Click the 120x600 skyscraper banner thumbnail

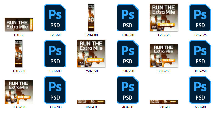point(91,18)
